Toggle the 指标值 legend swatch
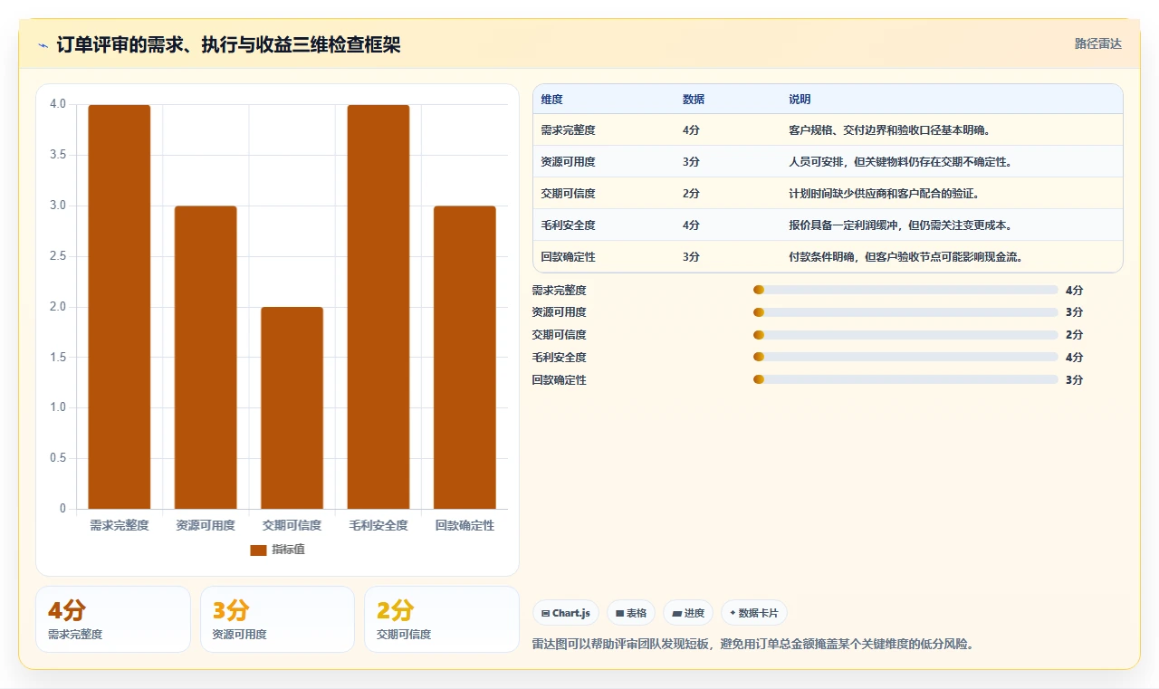The image size is (1159, 689). pos(259,550)
